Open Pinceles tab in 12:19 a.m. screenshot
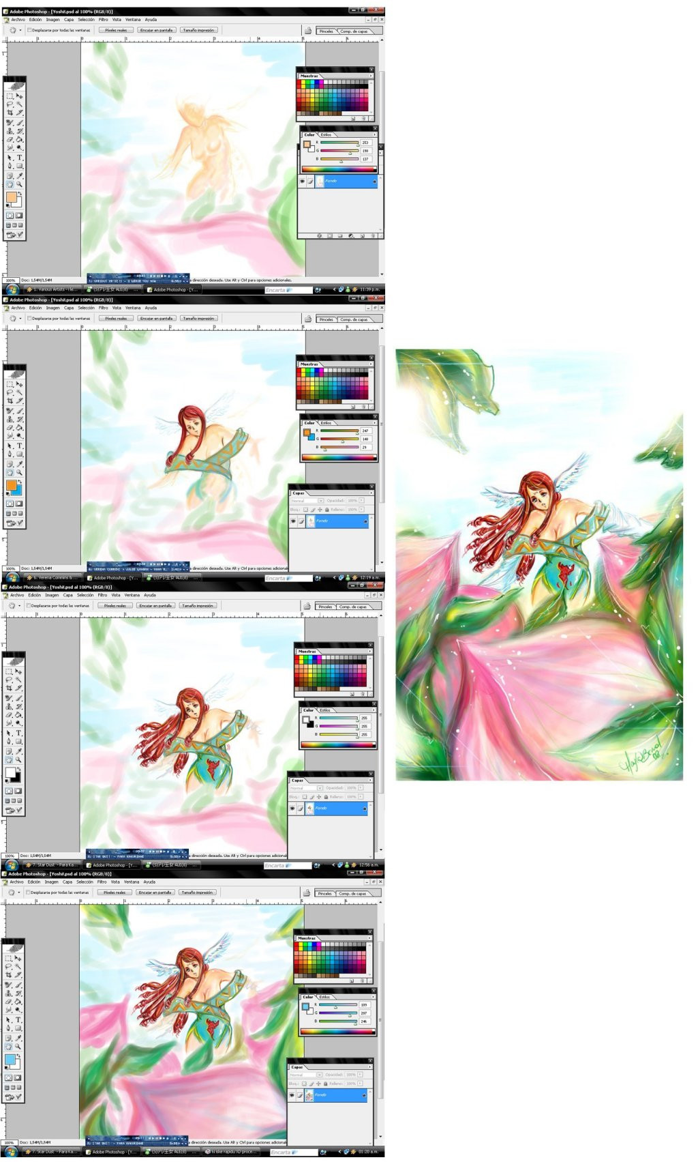 pyautogui.click(x=327, y=319)
